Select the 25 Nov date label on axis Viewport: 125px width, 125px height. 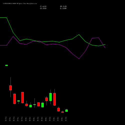click(x=10, y=119)
